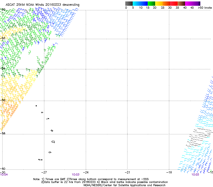Click the 'Data buffer is 22 hrs' note line

(x=104, y=182)
